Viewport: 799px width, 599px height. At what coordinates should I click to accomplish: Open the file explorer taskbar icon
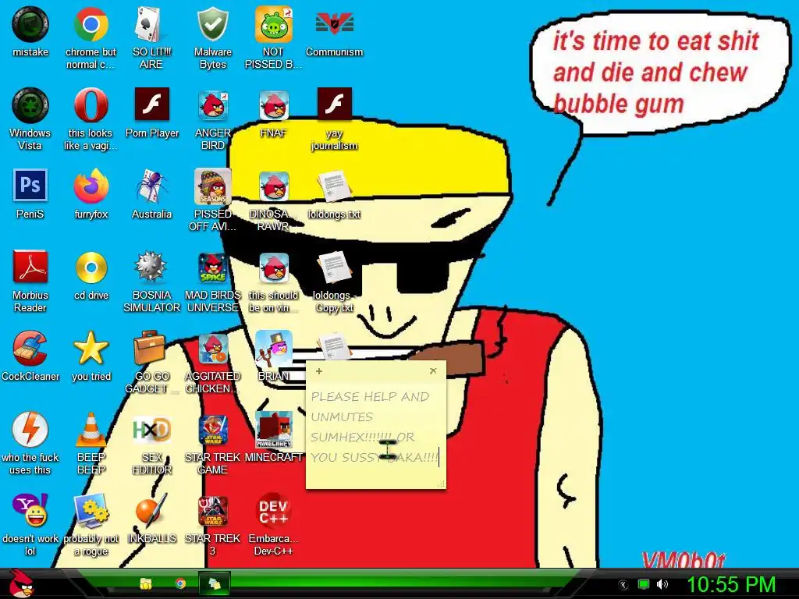pyautogui.click(x=146, y=583)
